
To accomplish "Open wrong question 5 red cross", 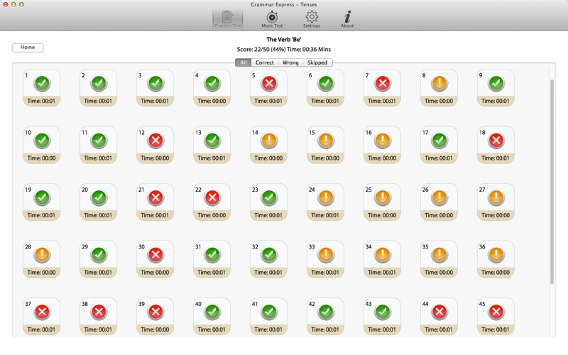I will click(269, 84).
